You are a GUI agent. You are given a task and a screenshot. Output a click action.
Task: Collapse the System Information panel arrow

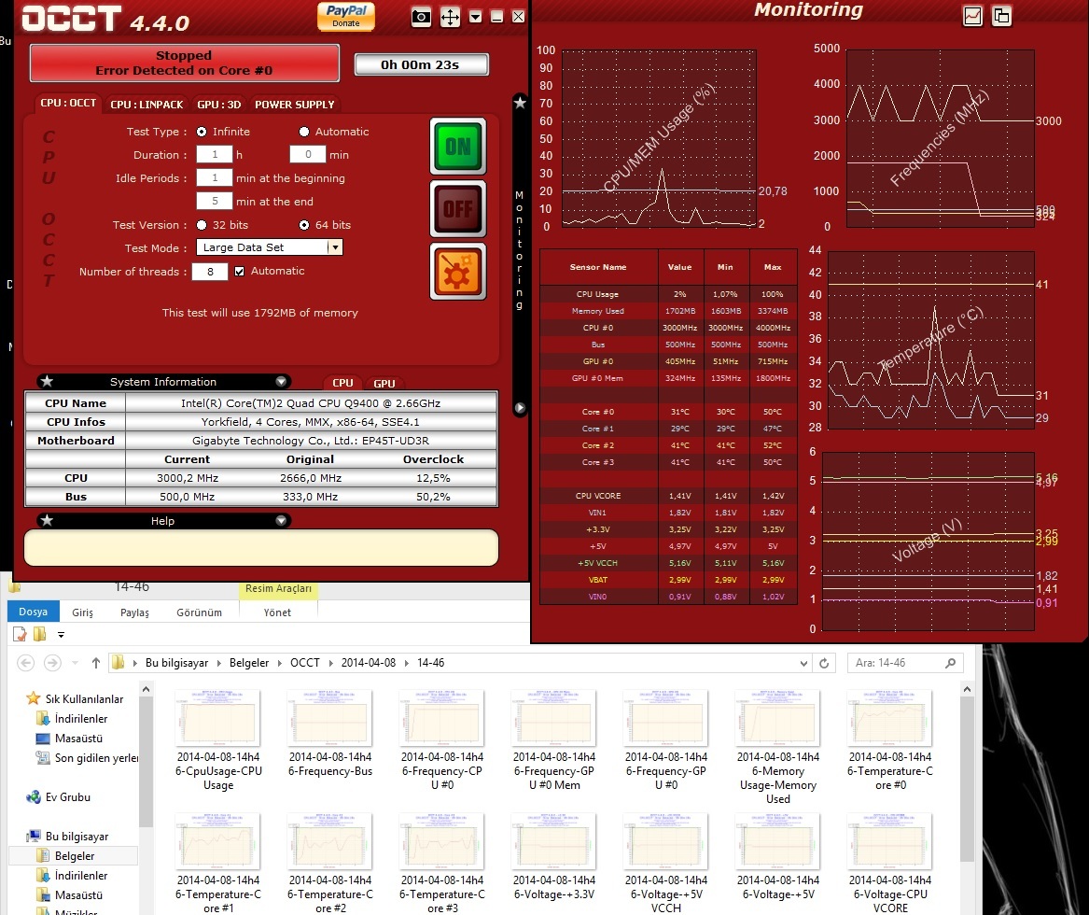281,382
